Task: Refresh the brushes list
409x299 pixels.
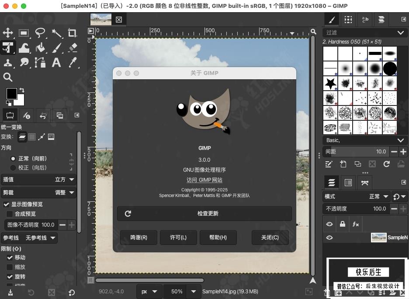Action: 387,164
